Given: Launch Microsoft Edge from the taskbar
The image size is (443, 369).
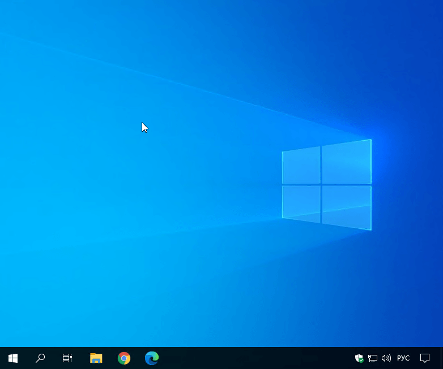Looking at the screenshot, I should pyautogui.click(x=152, y=358).
